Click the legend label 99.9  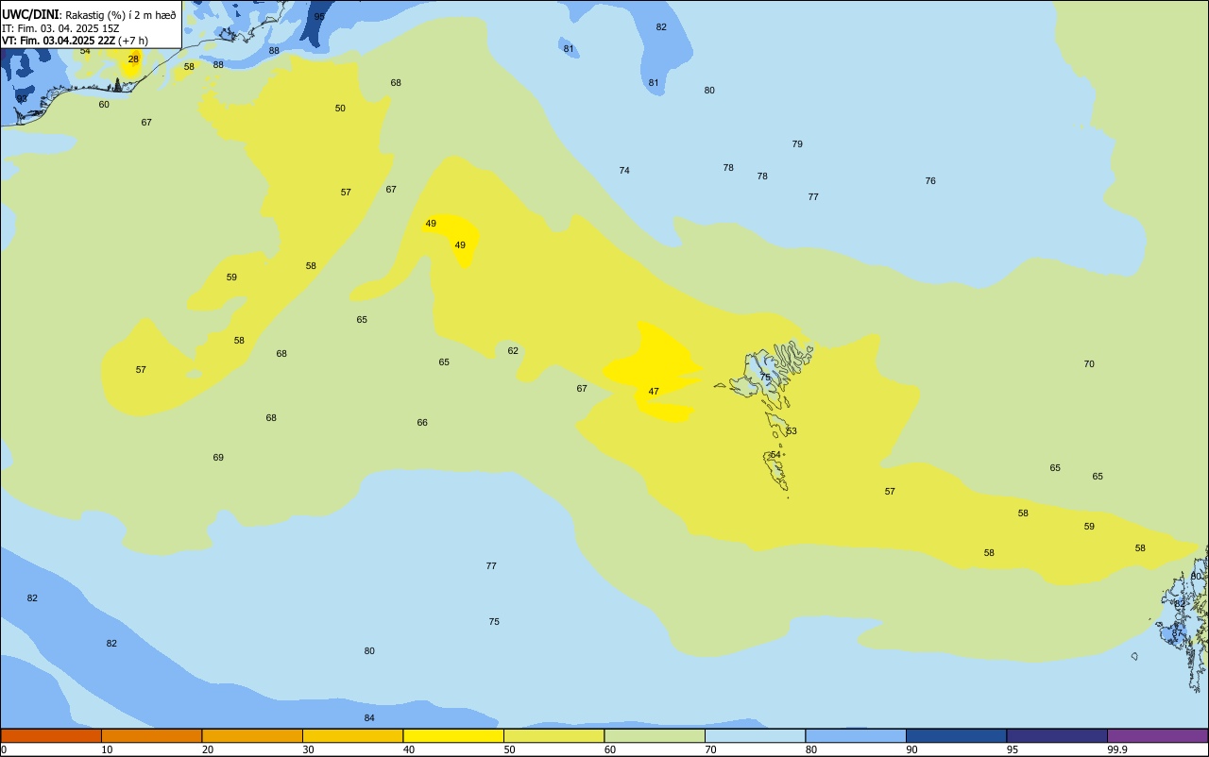1117,749
